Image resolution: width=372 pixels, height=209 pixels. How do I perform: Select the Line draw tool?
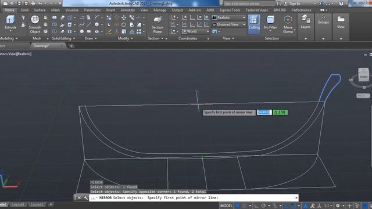(89, 24)
